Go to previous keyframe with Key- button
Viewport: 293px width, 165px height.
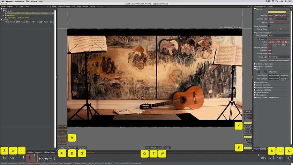click(13, 158)
